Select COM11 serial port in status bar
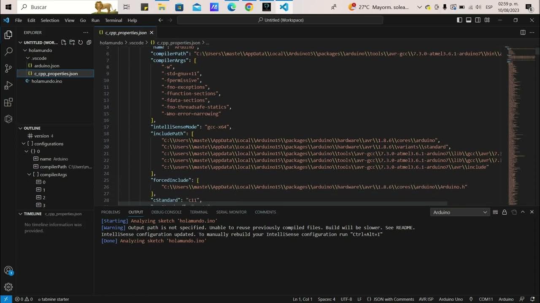The image size is (540, 303). tap(486, 299)
